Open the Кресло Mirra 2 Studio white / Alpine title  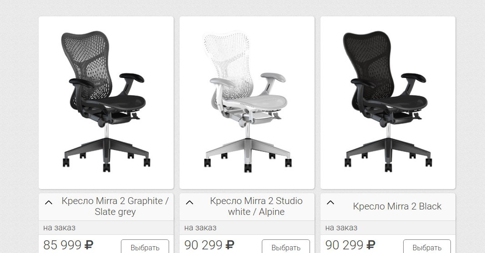coord(256,206)
